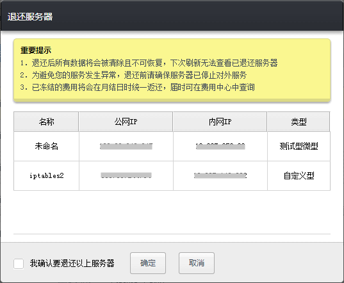Click the 我确认要退还以上服务器 label text
344x283 pixels.
(72, 264)
